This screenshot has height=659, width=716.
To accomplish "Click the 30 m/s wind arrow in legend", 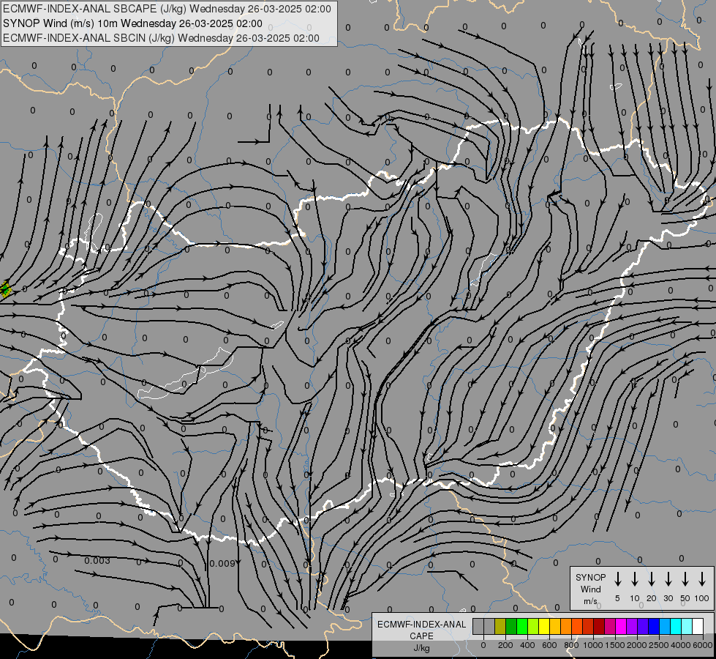I will coord(668,579).
